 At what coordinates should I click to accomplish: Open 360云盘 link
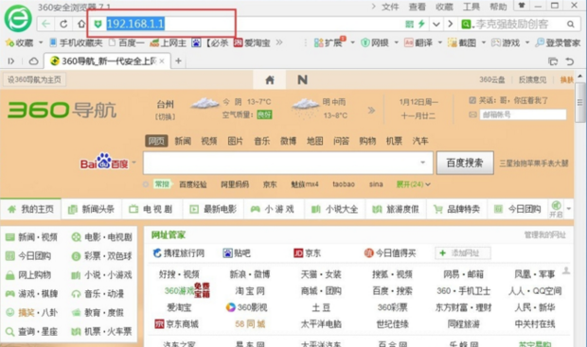(x=492, y=79)
